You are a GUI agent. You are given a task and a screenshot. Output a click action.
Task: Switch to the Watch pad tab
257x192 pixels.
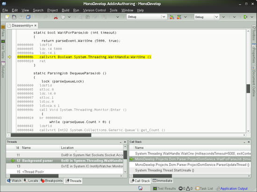pos(14,181)
